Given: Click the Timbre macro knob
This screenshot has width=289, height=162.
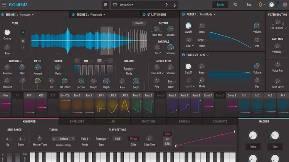Looking at the screenshot, I should 253,135.
